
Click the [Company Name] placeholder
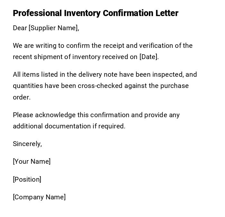39,197
